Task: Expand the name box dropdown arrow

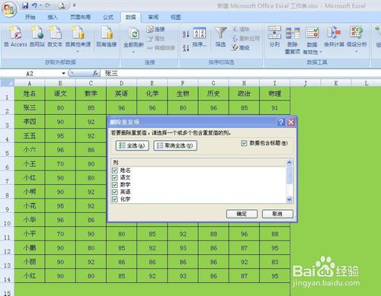Action: coord(63,74)
